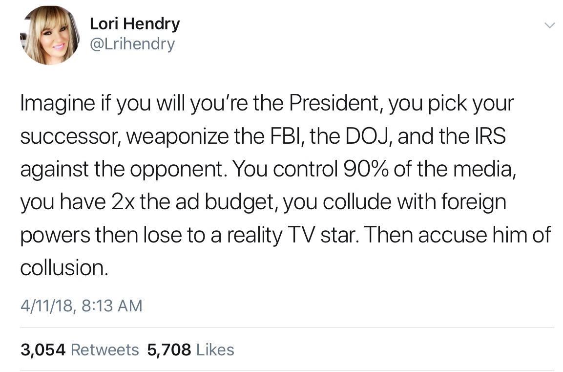The width and height of the screenshot is (563, 372).
Task: View the 3,054 retweet count number
Action: pos(43,350)
